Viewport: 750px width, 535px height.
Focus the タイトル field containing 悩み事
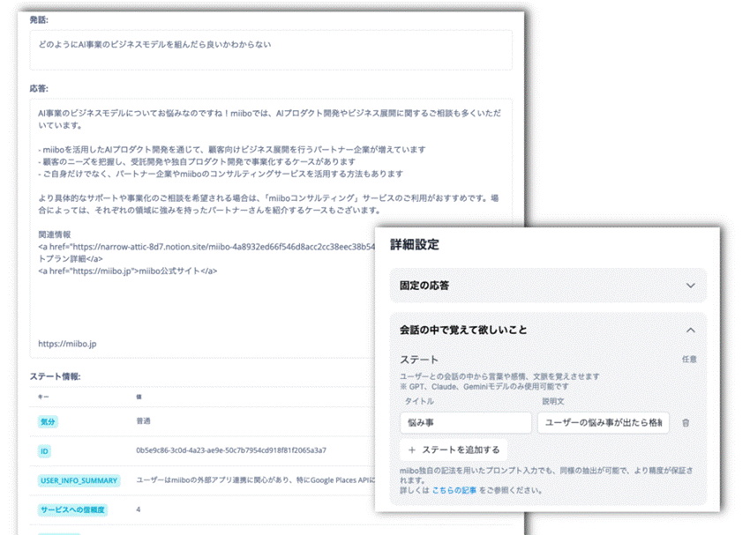[453, 423]
